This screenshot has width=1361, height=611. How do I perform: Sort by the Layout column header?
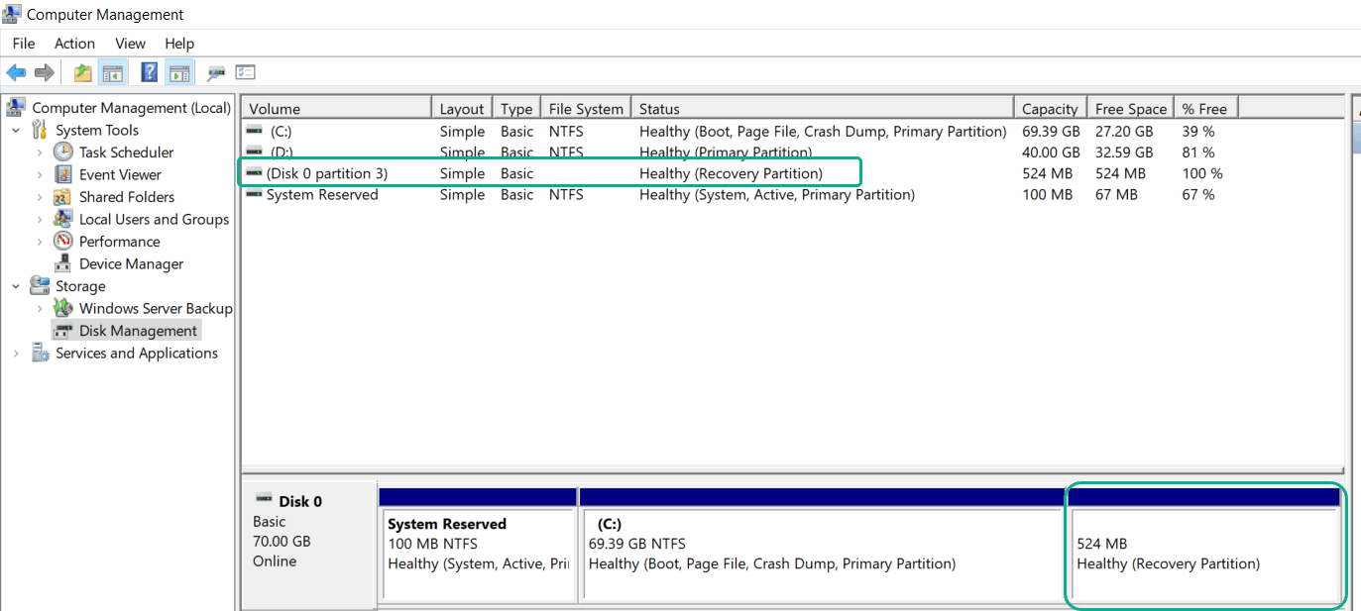click(462, 108)
